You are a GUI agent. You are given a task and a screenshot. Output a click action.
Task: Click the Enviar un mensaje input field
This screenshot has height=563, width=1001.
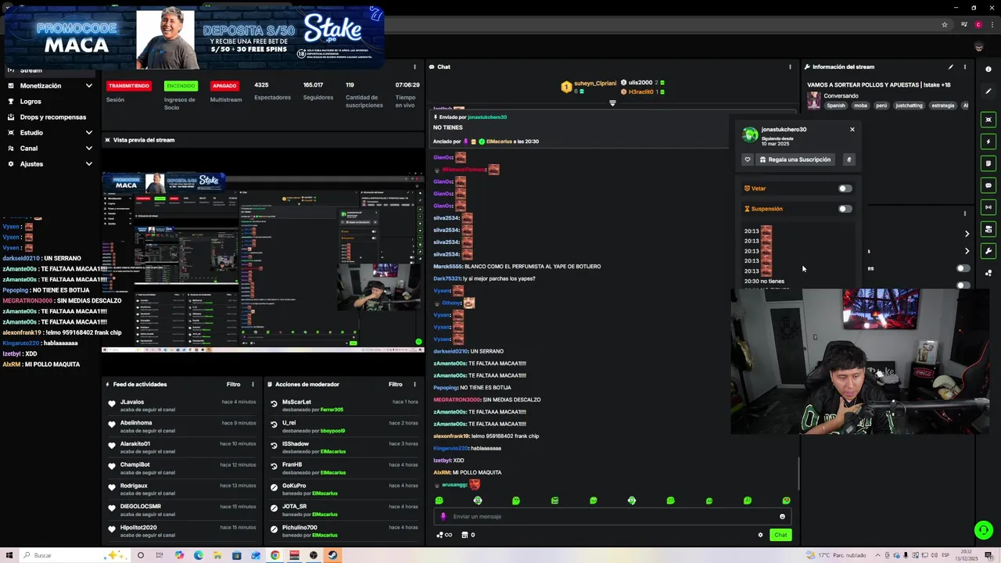(x=612, y=516)
